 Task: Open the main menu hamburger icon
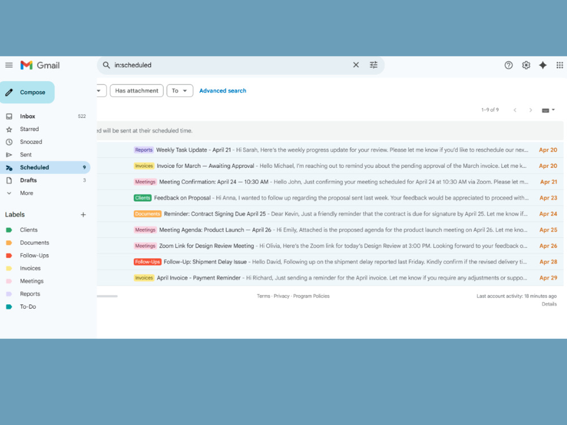click(9, 65)
